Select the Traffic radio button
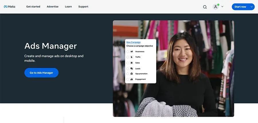 click(128, 57)
